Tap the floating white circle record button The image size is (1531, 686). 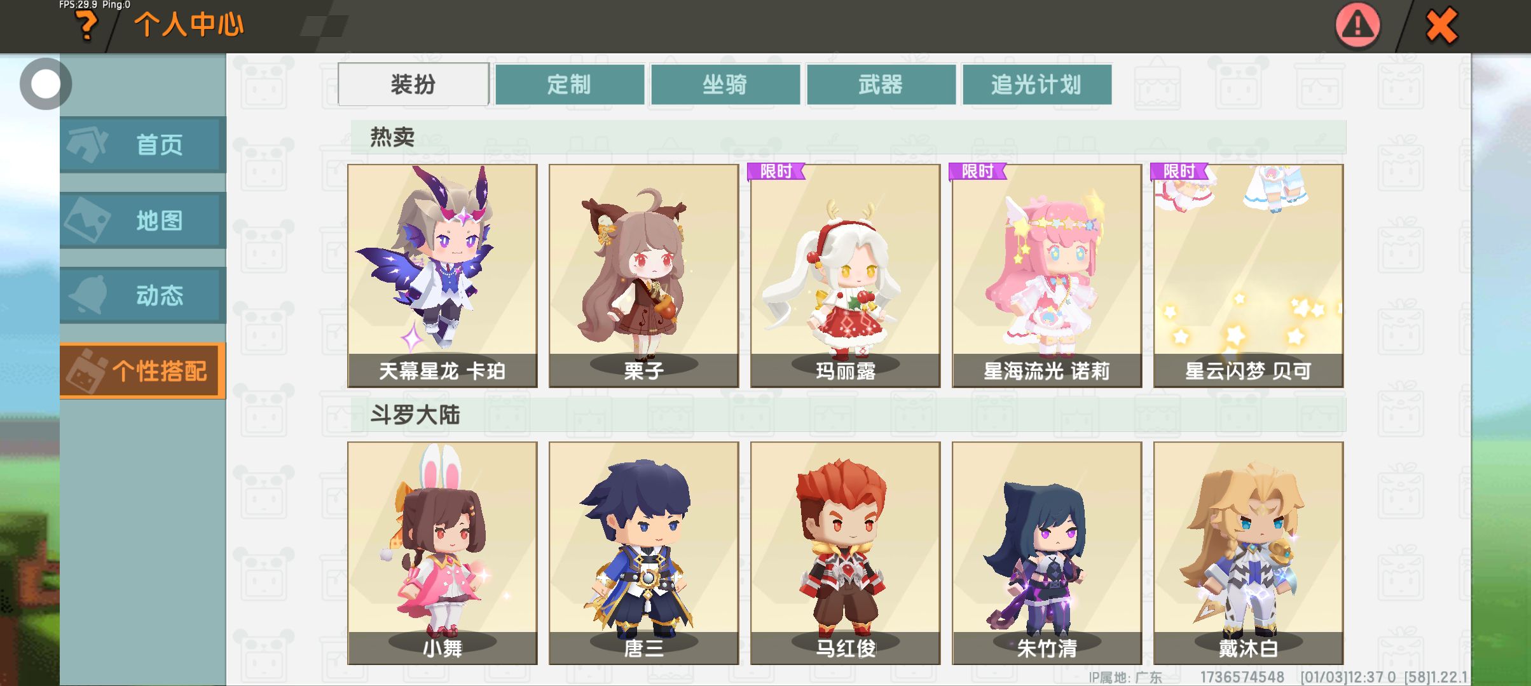[45, 84]
